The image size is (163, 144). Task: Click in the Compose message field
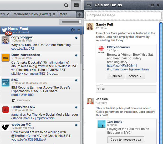click(x=124, y=15)
